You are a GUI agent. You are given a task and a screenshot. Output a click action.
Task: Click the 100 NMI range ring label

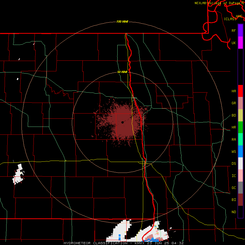pos(122,22)
